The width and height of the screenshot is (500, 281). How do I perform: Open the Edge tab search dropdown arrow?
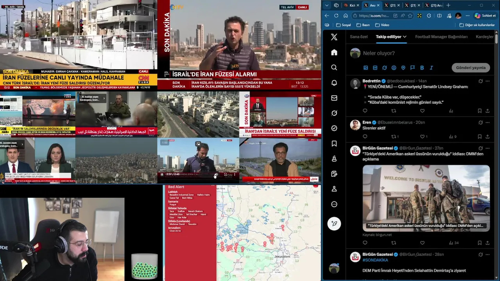tap(327, 5)
